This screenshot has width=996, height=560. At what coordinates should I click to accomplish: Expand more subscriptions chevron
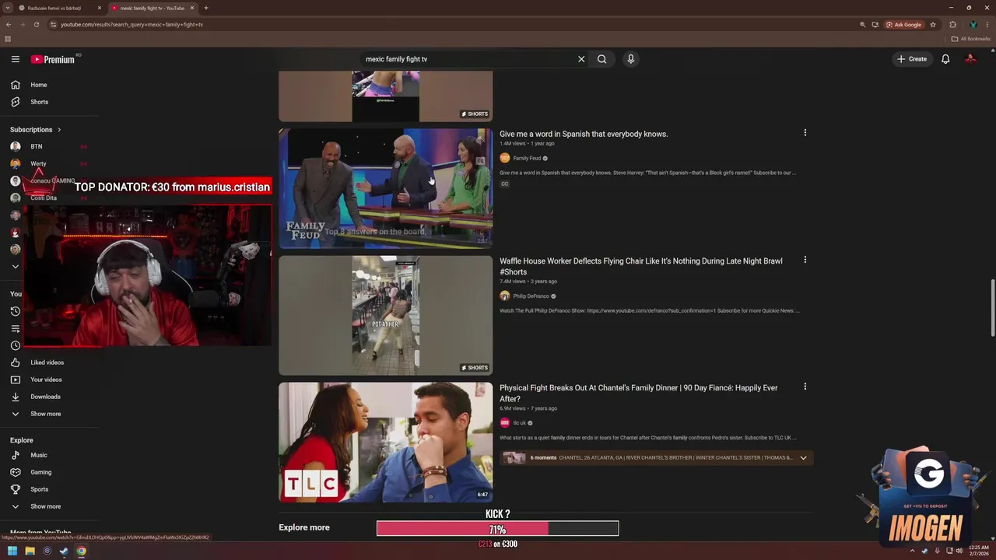(x=15, y=266)
